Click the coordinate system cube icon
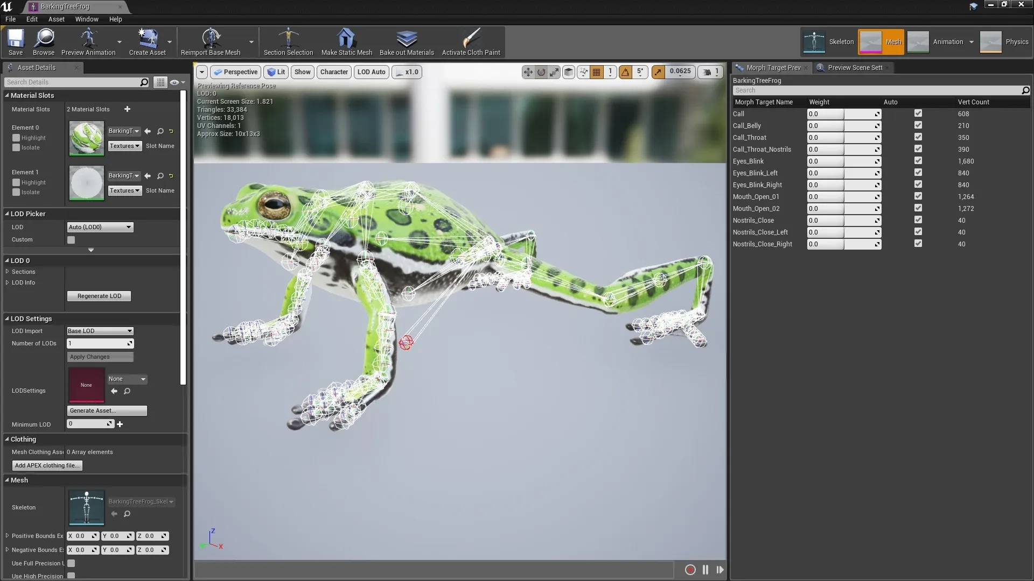 coord(569,72)
